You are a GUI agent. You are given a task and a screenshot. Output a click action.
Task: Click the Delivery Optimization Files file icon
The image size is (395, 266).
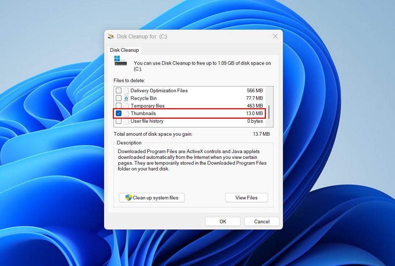126,90
